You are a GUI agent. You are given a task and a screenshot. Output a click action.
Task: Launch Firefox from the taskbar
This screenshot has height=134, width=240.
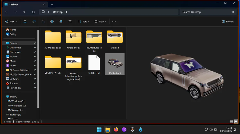coord(116,129)
